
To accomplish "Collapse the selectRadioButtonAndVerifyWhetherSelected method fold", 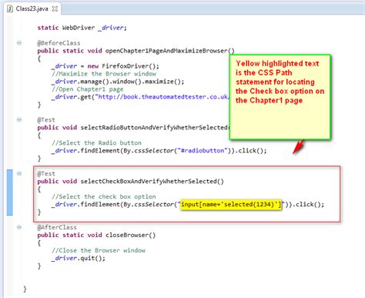I will pyautogui.click(x=19, y=119).
